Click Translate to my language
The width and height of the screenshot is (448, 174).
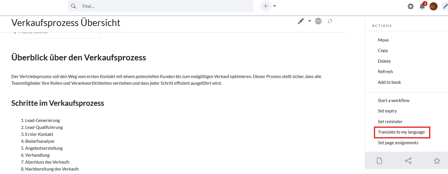click(x=401, y=132)
